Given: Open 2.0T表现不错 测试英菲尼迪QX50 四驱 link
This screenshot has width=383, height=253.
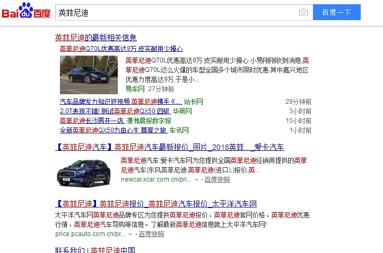Looking at the screenshot, I should [x=115, y=111].
